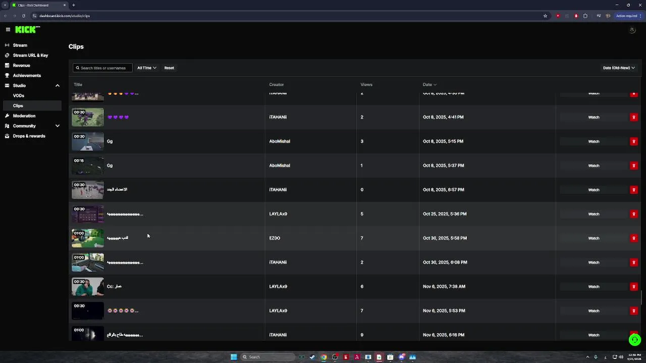Delete the EZOO clip
Image resolution: width=646 pixels, height=363 pixels.
tap(633, 238)
